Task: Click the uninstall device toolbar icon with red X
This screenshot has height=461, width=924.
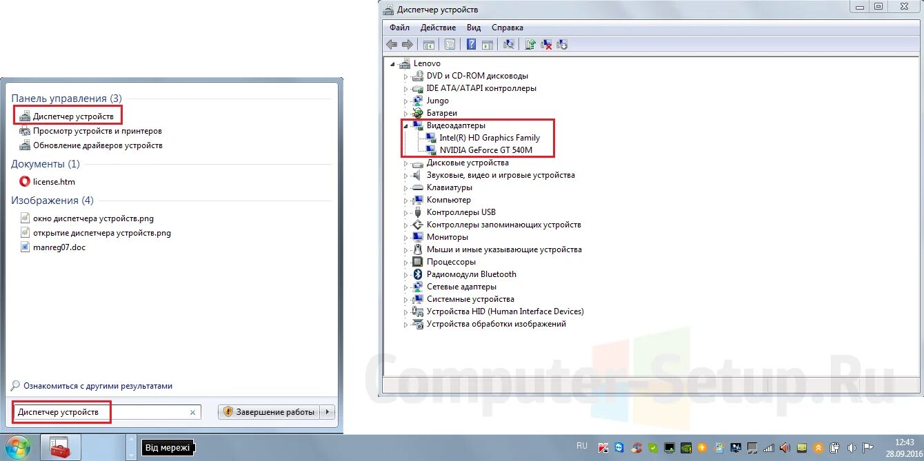Action: tap(546, 45)
